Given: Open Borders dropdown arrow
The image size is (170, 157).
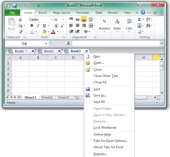Looking at the screenshot, I should pos(36,32).
